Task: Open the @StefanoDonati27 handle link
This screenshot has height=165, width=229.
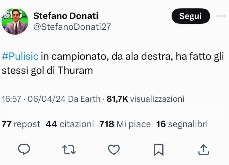Action: 72,27
